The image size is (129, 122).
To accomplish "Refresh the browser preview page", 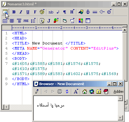I will [x=67, y=91].
